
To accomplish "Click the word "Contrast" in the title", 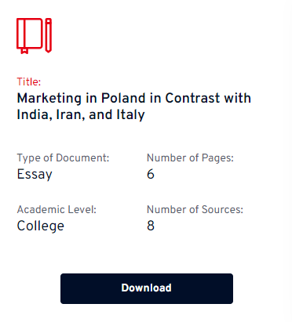I will point(192,98).
